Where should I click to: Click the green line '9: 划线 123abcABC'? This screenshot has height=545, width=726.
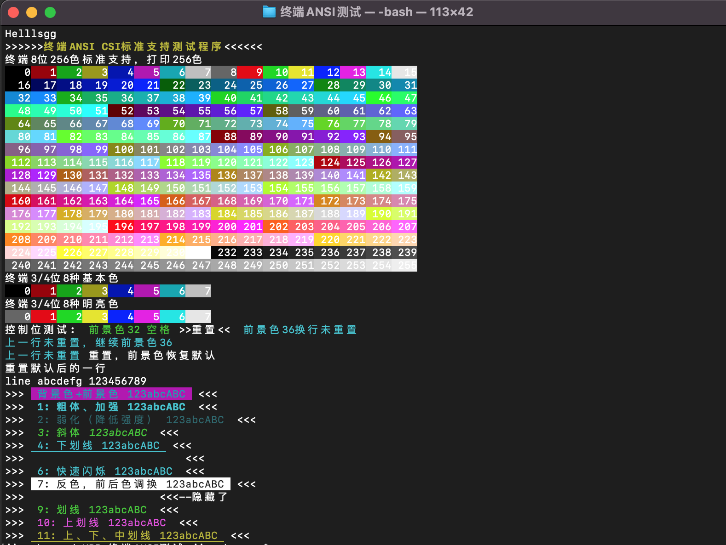(92, 510)
